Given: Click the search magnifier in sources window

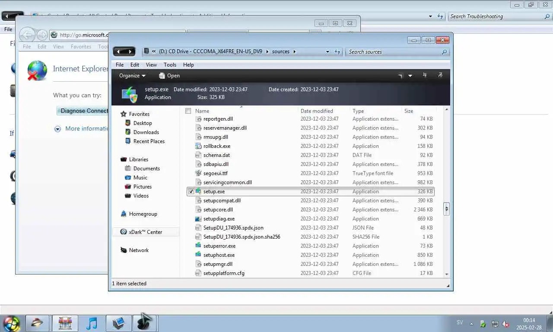Looking at the screenshot, I should (444, 52).
